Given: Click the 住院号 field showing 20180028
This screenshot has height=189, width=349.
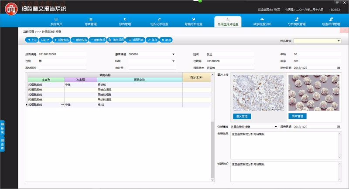Looking at the screenshot, I should click(x=230, y=61).
